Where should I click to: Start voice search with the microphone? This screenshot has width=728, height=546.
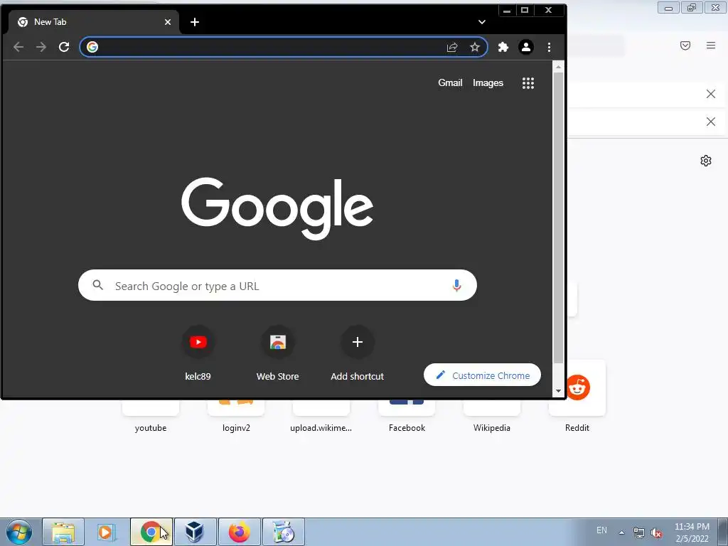[x=456, y=286]
